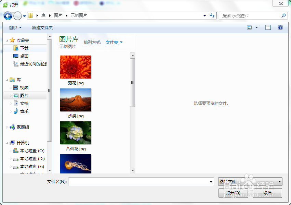Select 本地磁盘 (D:) drive

pyautogui.click(x=32, y=159)
